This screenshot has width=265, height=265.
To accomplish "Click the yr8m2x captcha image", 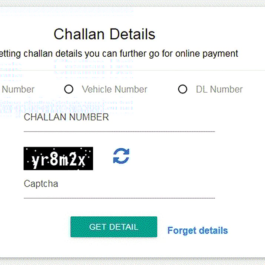I will pos(58,159).
